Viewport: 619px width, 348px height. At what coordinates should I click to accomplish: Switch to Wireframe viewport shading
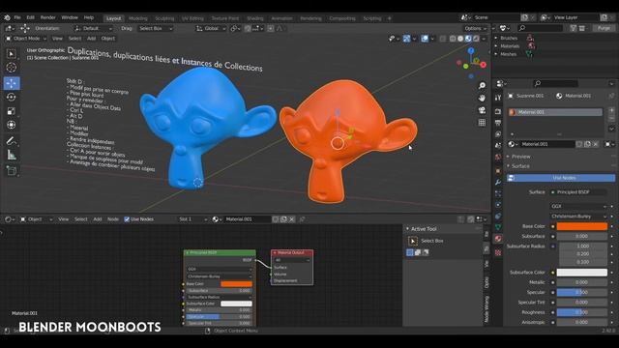pyautogui.click(x=453, y=39)
